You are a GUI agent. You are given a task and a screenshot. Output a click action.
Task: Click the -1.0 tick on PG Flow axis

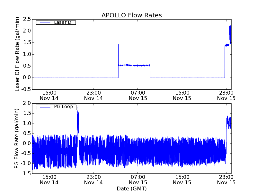(26, 163)
